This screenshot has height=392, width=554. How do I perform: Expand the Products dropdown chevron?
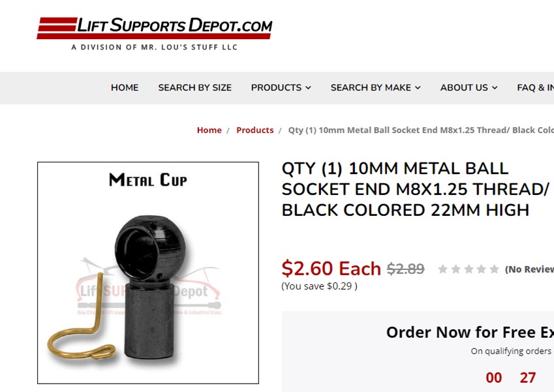click(x=309, y=87)
